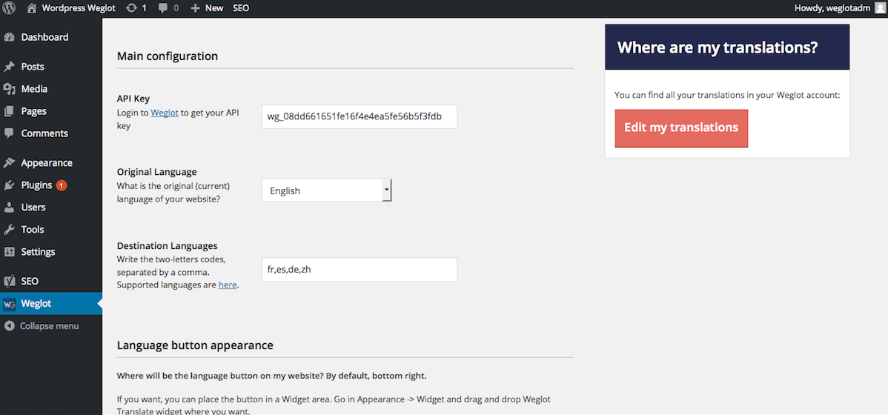The height and width of the screenshot is (415, 888).
Task: Click the home icon beside Wordpress Weglot
Action: click(31, 8)
